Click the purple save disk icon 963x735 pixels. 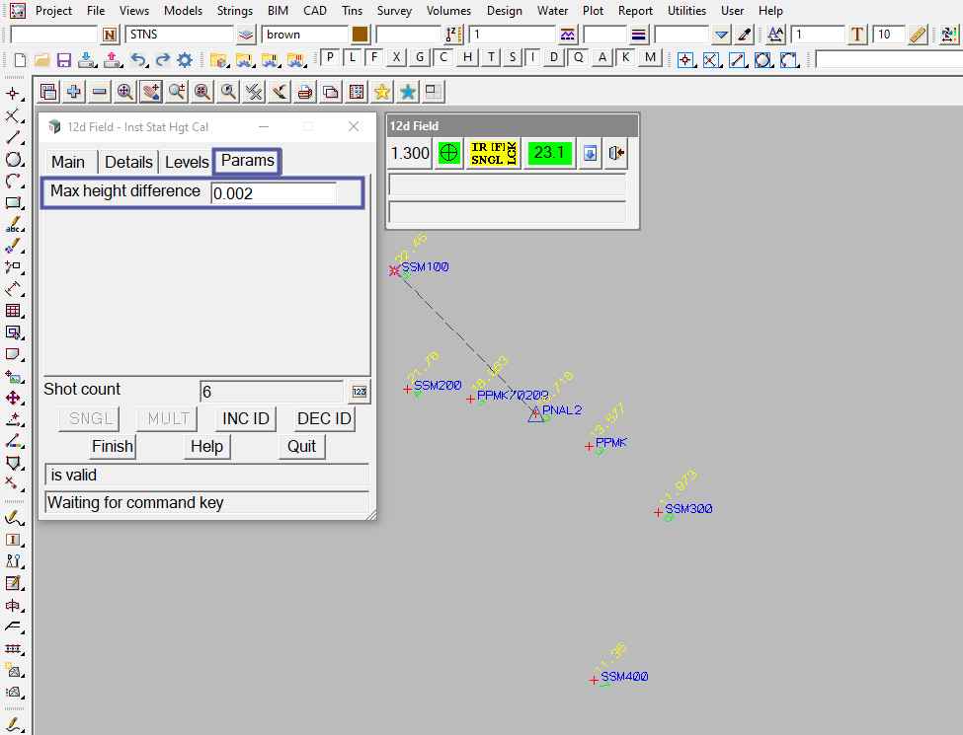point(63,60)
